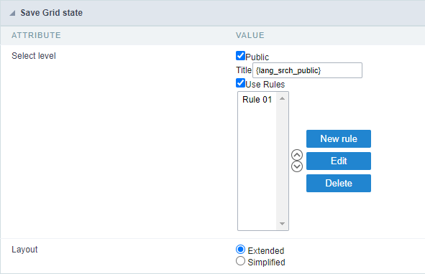Click the Title input field
The image size is (425, 274).
[307, 70]
